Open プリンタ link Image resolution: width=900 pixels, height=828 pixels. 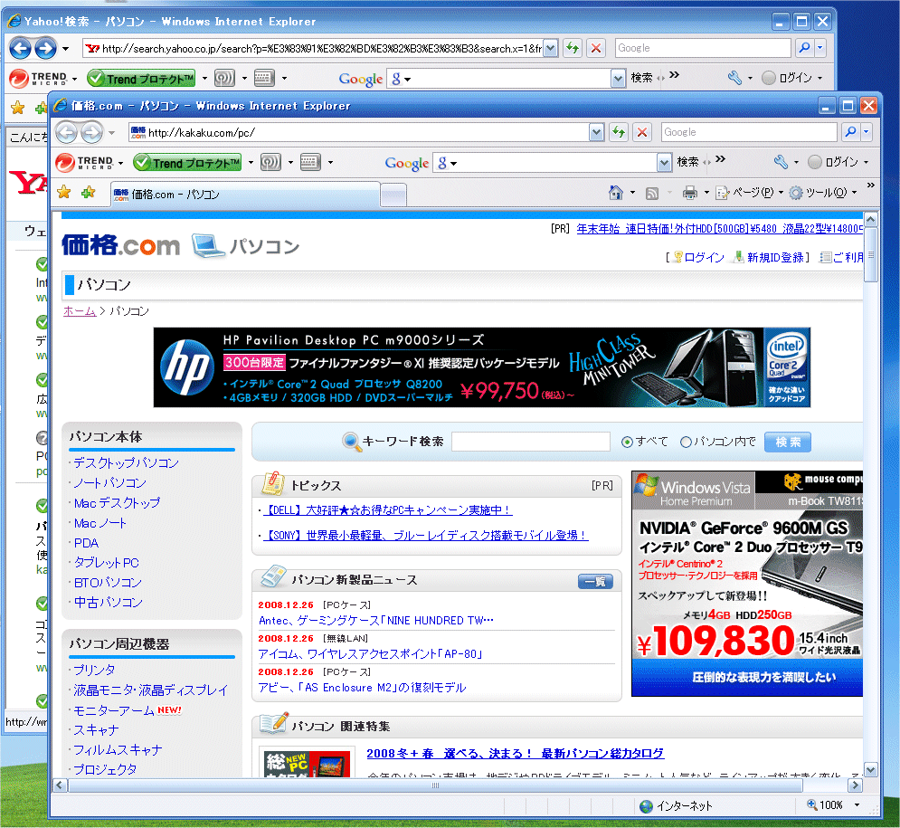point(94,671)
